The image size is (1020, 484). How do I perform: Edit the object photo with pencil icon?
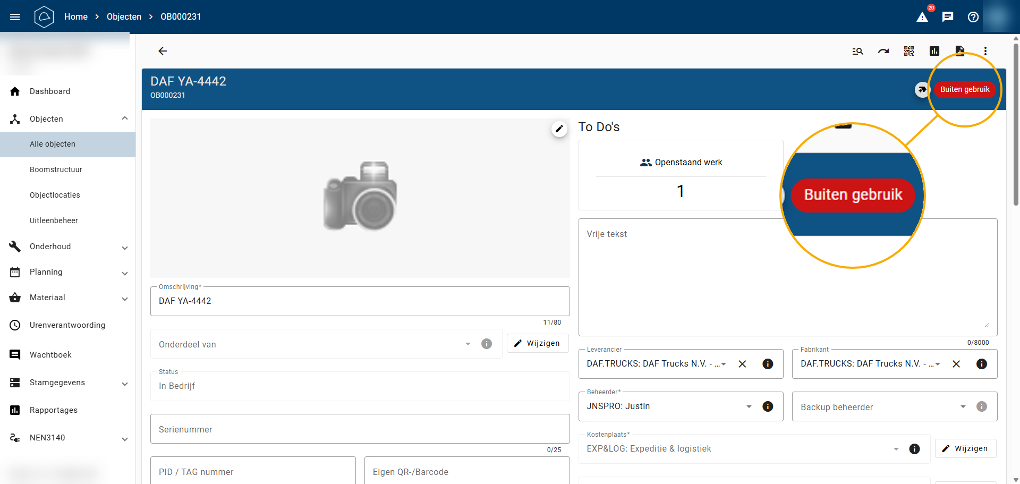pyautogui.click(x=559, y=129)
